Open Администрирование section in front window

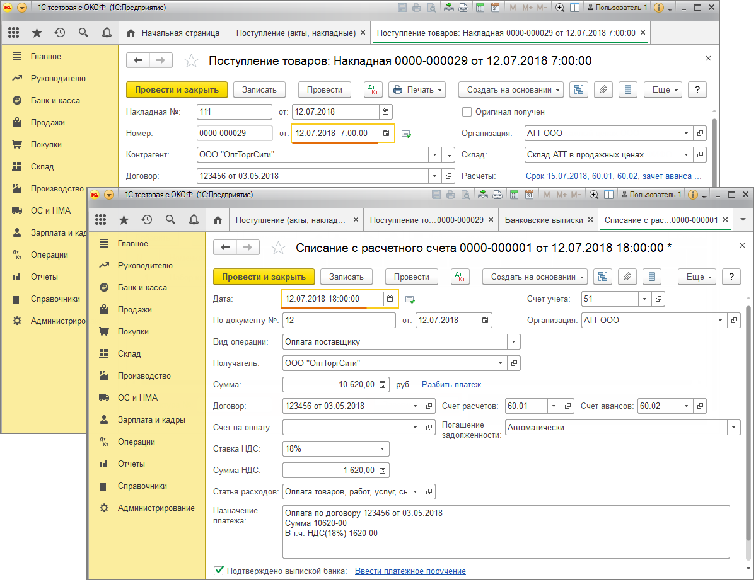pos(156,508)
